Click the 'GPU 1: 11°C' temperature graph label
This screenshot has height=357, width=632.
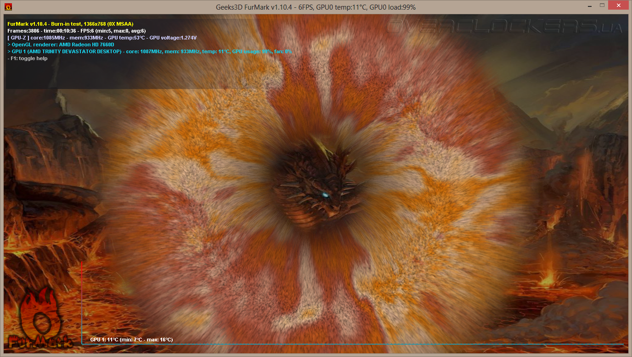[131, 340]
